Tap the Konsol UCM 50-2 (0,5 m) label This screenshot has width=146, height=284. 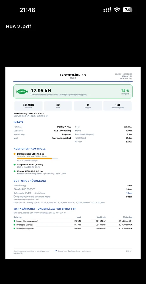(x=30, y=171)
